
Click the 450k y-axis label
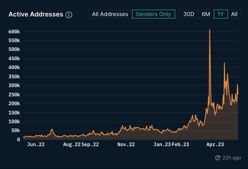coord(14,59)
